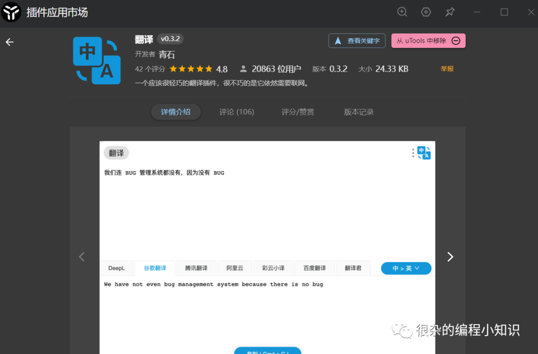Select the 百度翻译 engine tab
This screenshot has width=538, height=354.
(x=315, y=268)
